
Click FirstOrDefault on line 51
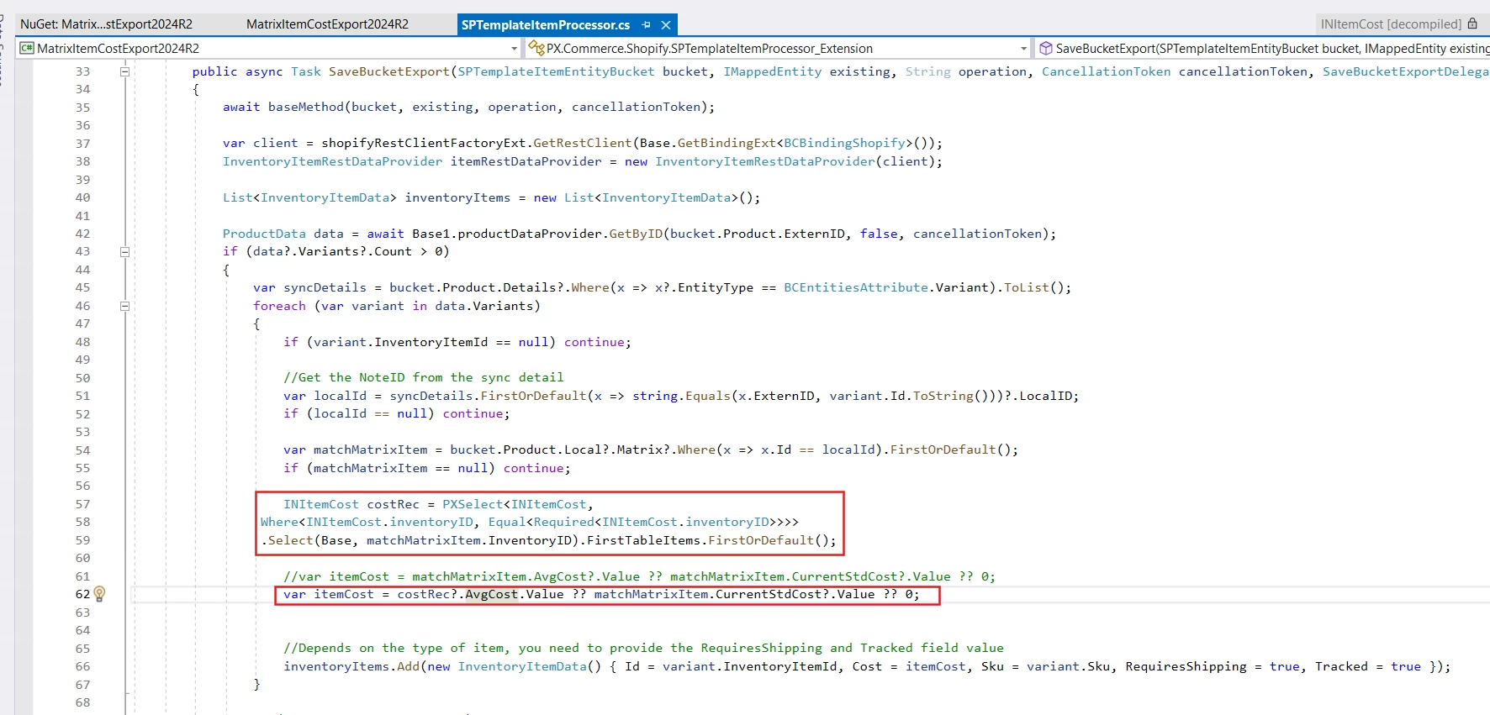coord(533,396)
